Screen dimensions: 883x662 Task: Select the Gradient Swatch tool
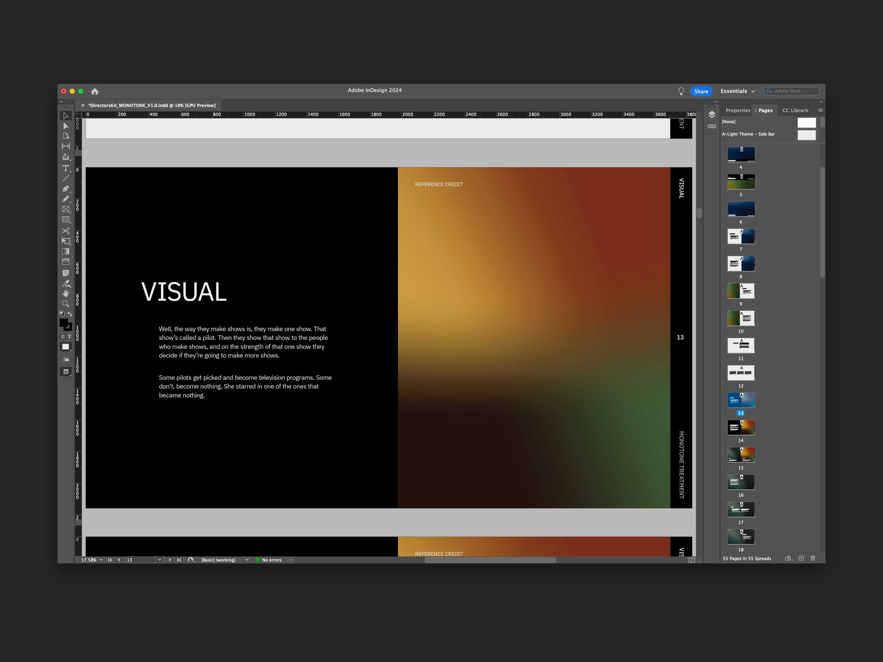[66, 251]
